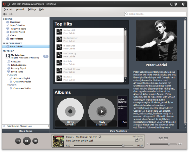Click in the Global Search field
Image resolution: width=189 pixels, height=152 pixels.
155,14
